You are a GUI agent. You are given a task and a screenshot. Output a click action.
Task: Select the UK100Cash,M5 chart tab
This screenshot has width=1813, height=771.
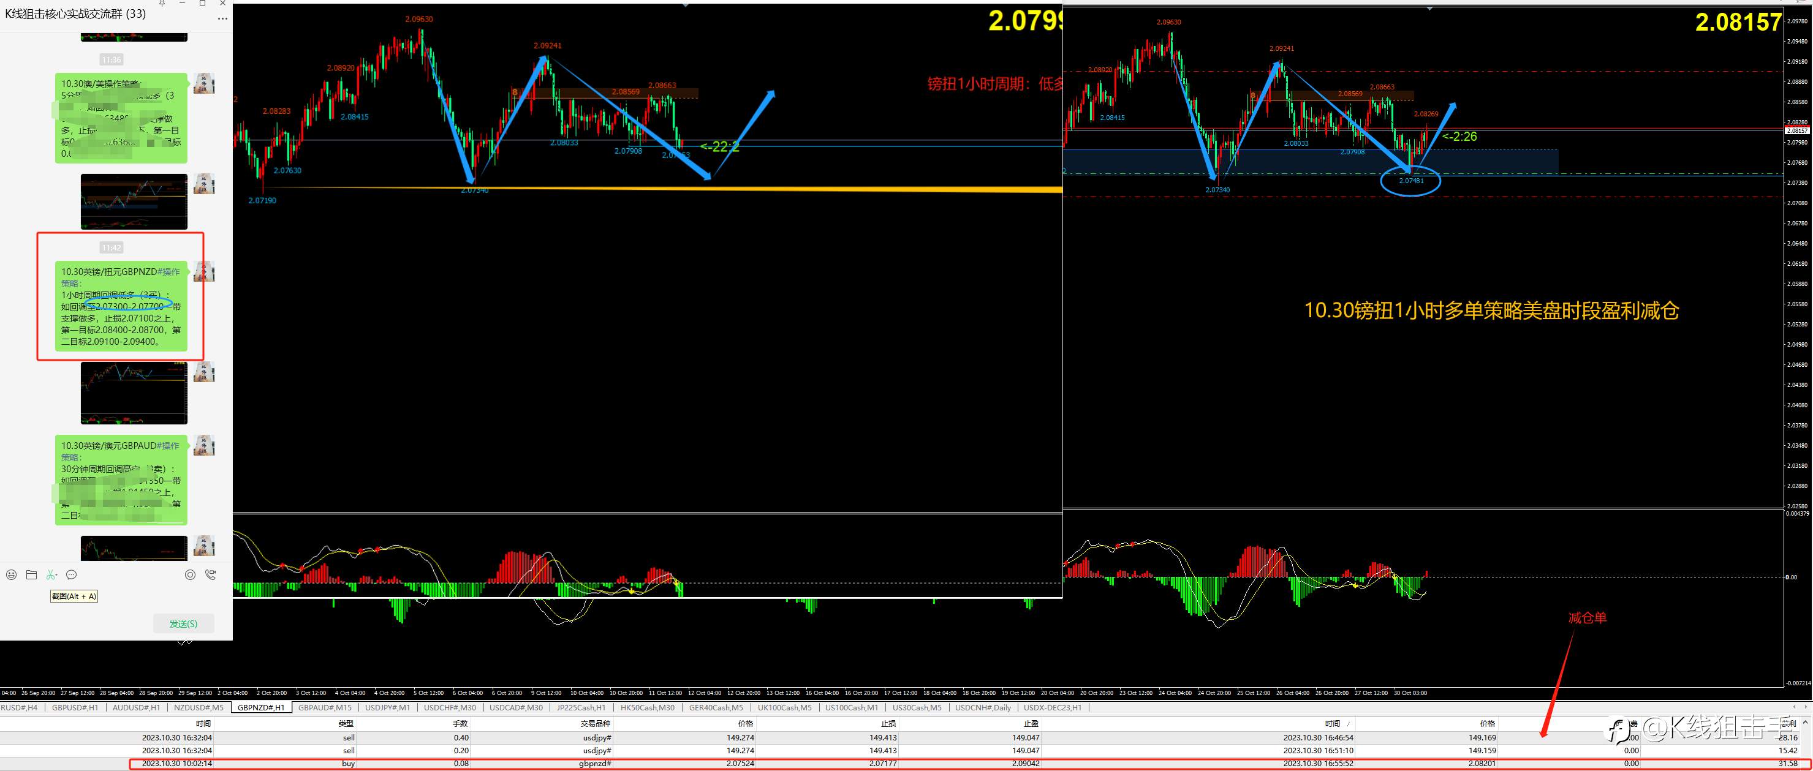click(784, 708)
